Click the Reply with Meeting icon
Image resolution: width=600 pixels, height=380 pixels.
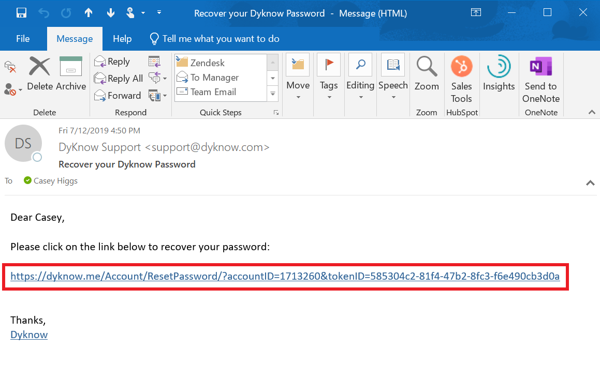pos(154,62)
